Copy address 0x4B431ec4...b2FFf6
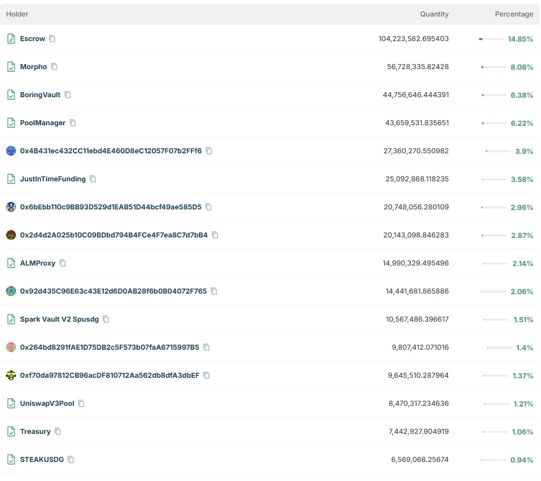This screenshot has height=481, width=541. [209, 151]
